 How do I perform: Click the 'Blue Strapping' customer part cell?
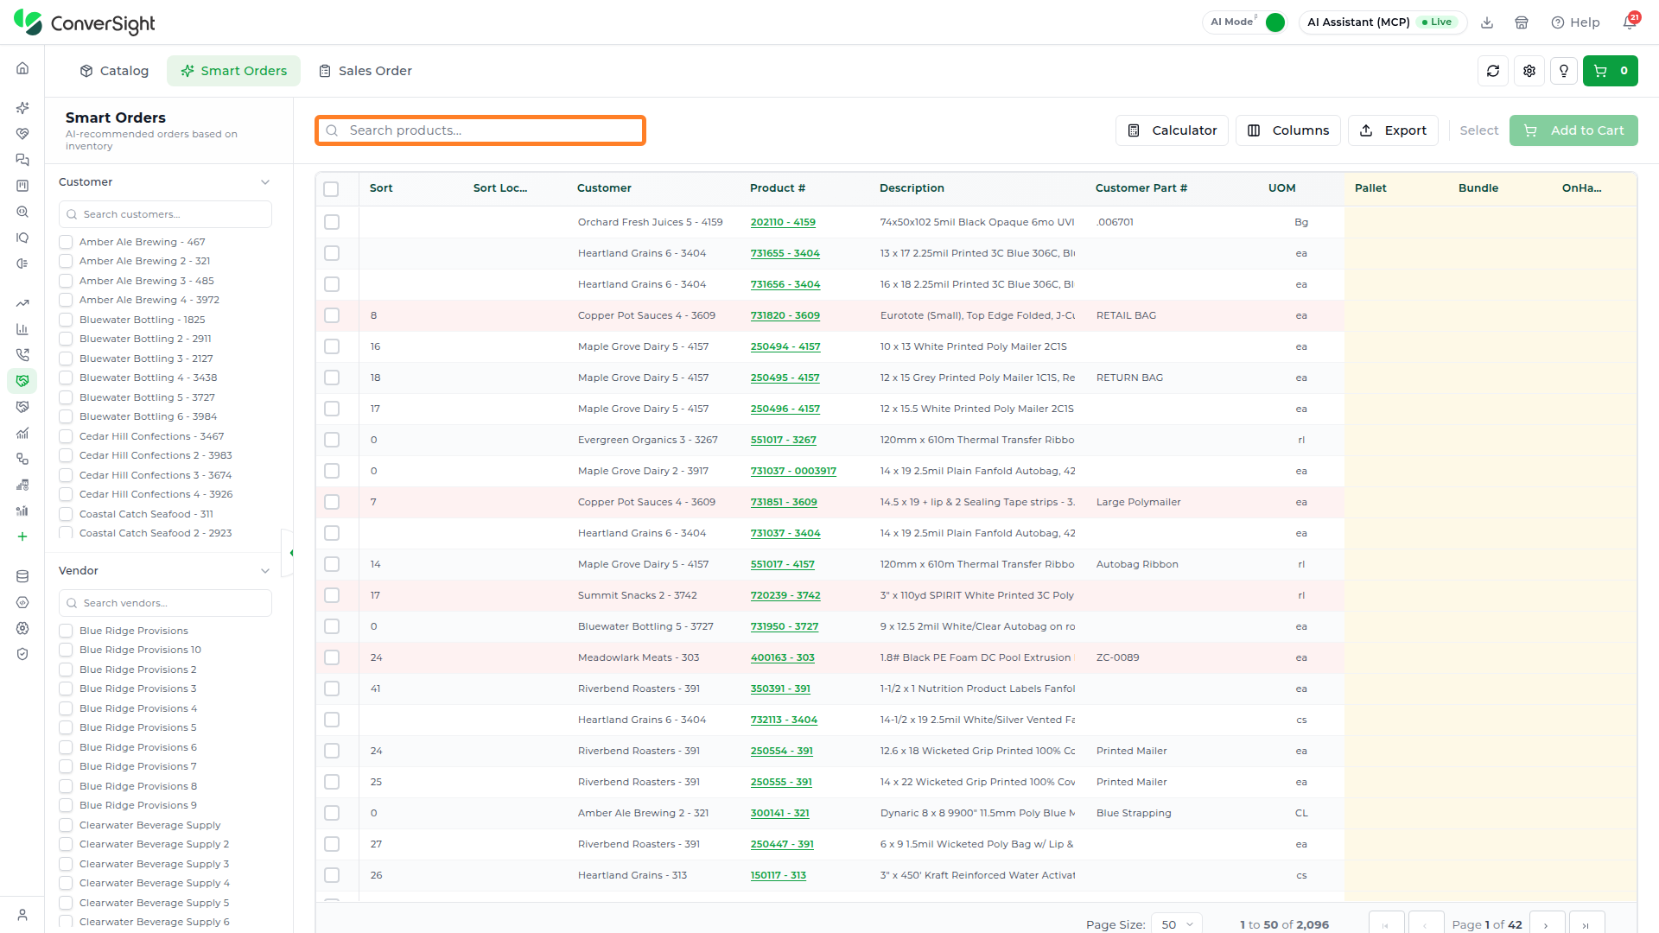[1134, 813]
